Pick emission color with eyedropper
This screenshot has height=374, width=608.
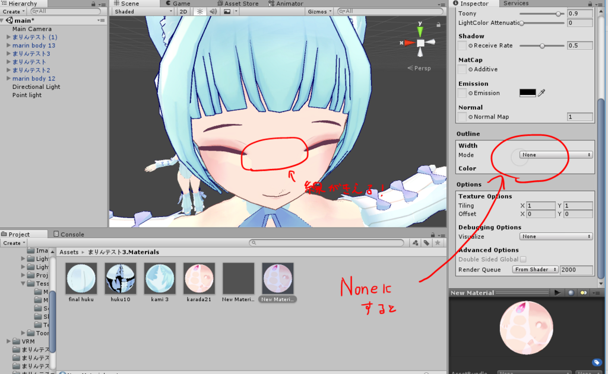[x=541, y=92]
